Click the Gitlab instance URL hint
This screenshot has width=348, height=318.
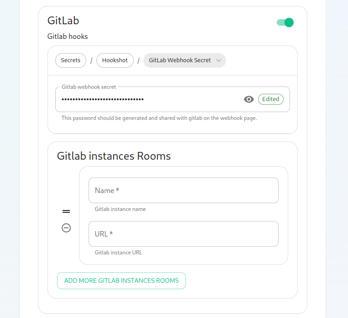click(118, 253)
